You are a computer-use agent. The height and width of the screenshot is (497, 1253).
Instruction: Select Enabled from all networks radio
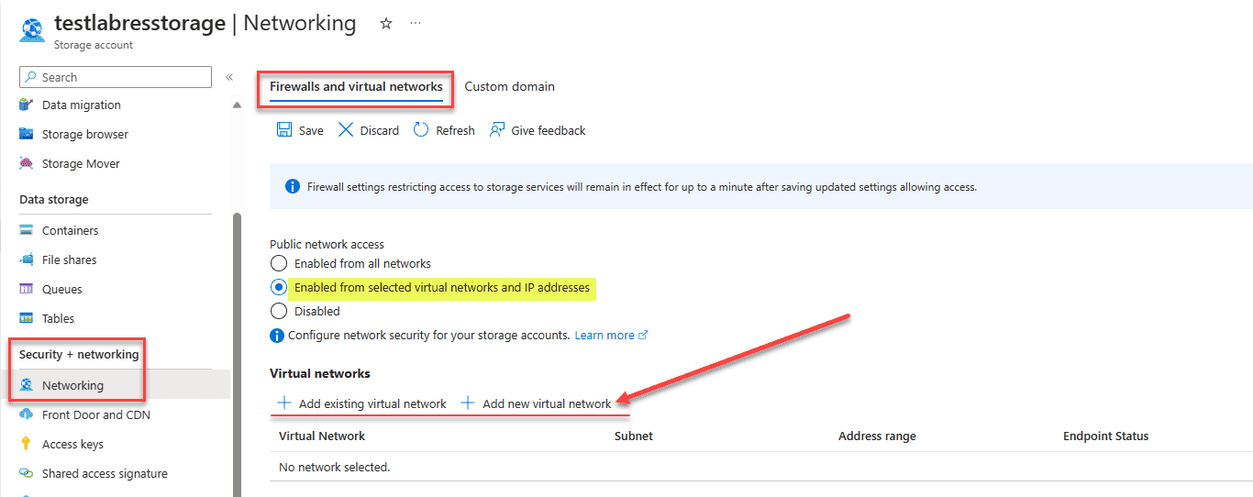click(279, 264)
